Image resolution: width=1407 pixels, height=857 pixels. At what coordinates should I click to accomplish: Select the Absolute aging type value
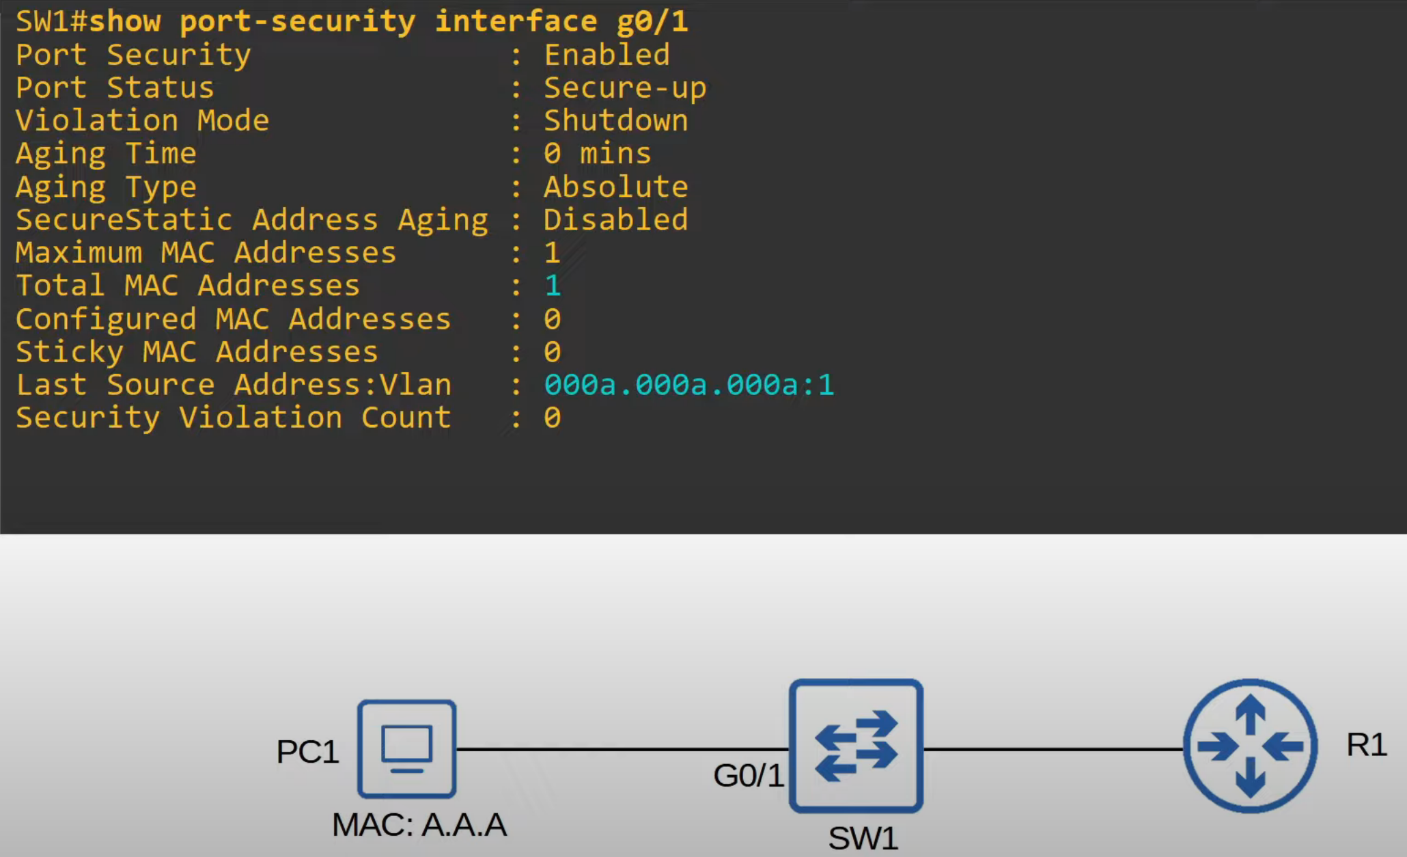coord(615,187)
